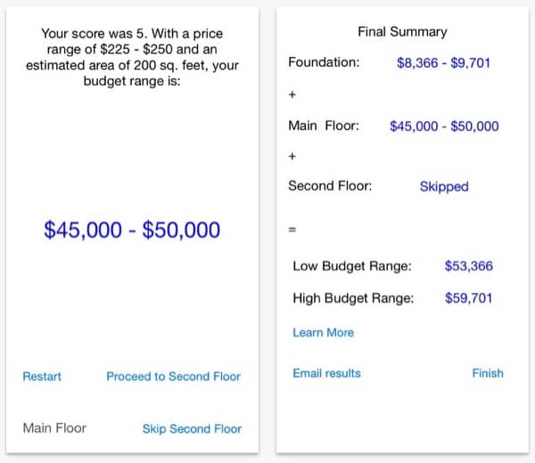Viewport: 535px width, 463px height.
Task: Choose Email results
Action: tap(326, 373)
